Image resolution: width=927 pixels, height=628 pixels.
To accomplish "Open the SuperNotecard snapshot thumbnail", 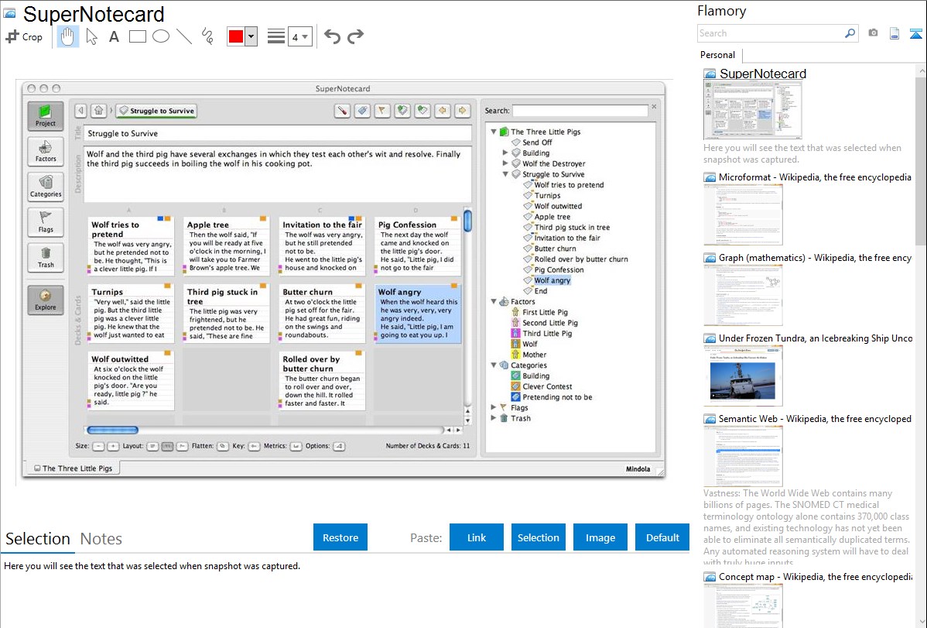I will [x=753, y=110].
